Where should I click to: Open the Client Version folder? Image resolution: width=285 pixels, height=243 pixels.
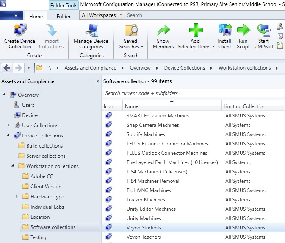pyautogui.click(x=46, y=187)
